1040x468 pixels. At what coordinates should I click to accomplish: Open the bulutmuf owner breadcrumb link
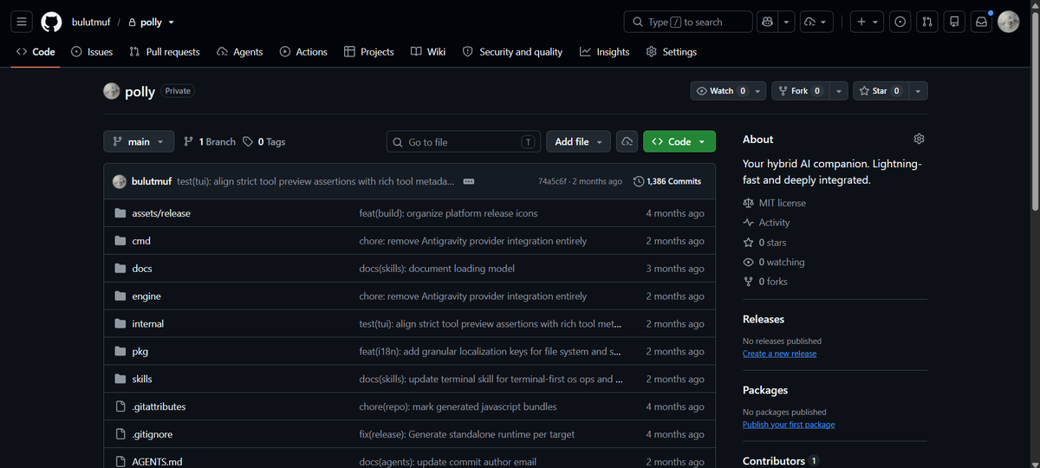click(x=91, y=22)
